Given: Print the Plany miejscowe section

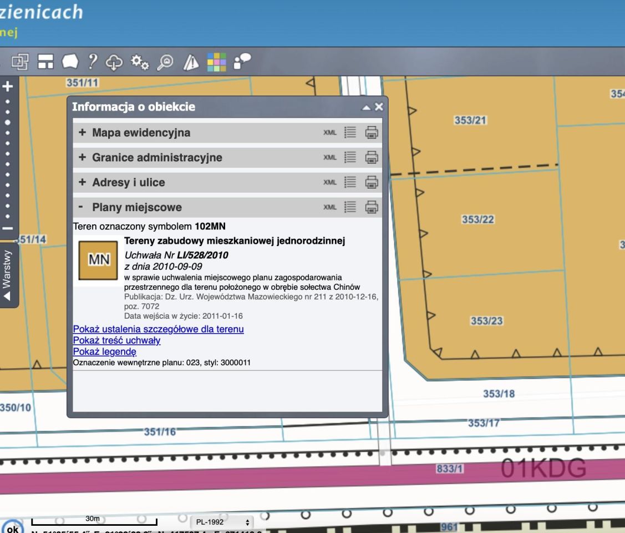Looking at the screenshot, I should (x=372, y=207).
